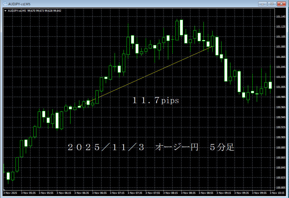Viewport: 289px width, 198px height.
Task: Click the 100.905 price scale label
Action: click(x=281, y=137)
